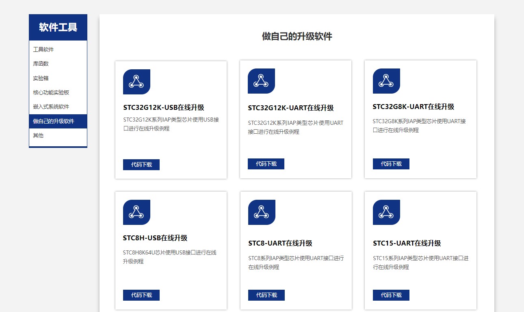Click the 软件工具 sidebar header
Image resolution: width=524 pixels, height=312 pixels.
[x=58, y=28]
